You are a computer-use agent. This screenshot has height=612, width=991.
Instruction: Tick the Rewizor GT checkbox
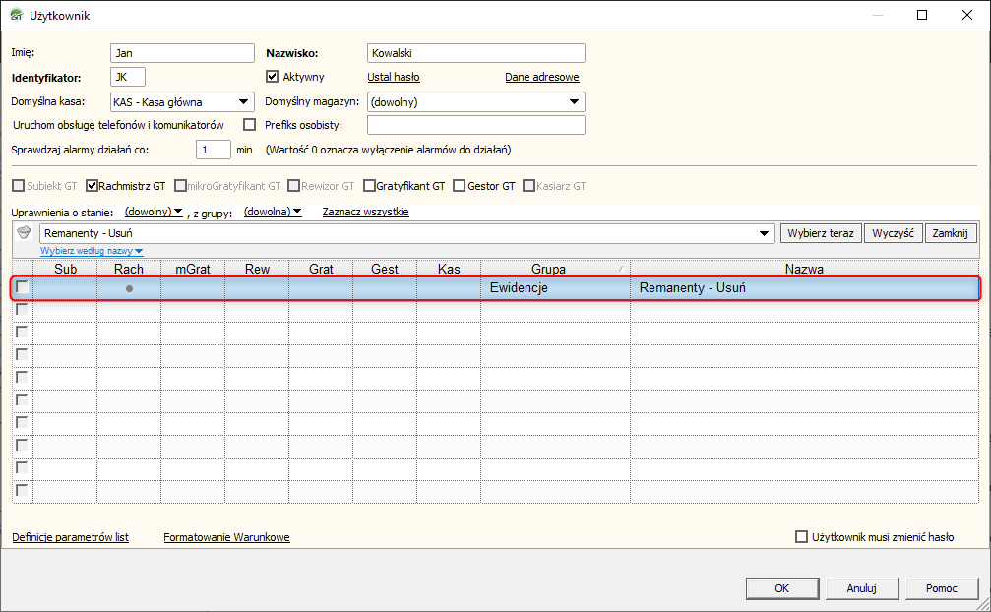coord(293,186)
